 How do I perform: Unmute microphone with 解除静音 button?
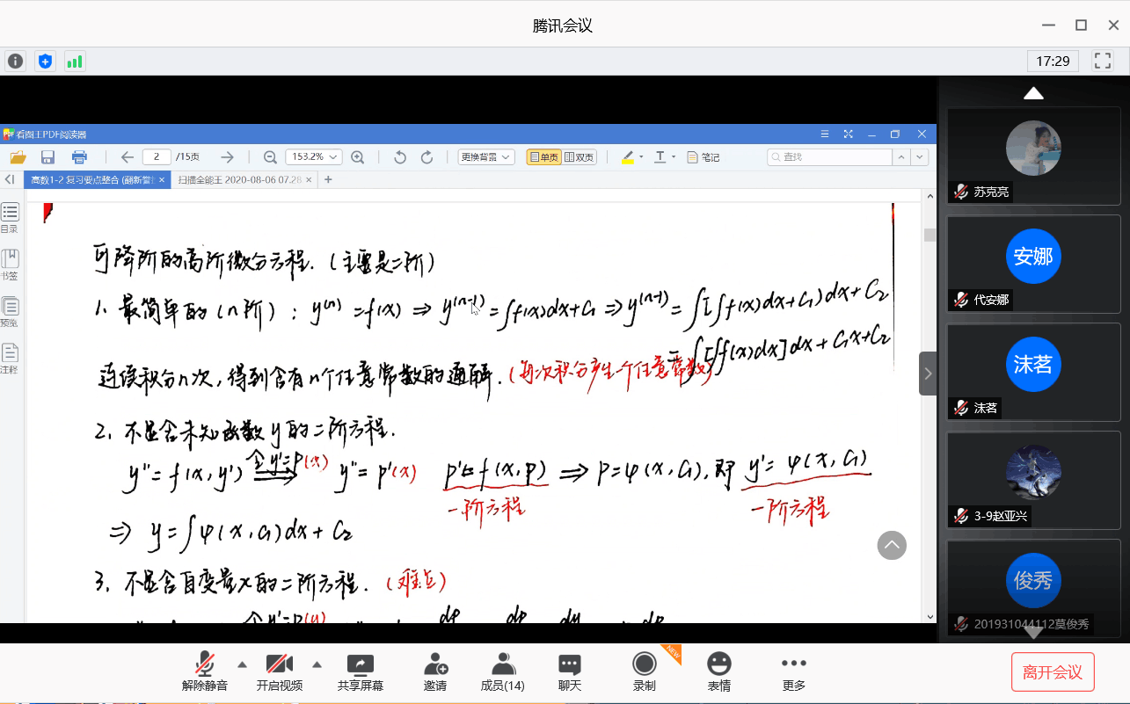205,671
